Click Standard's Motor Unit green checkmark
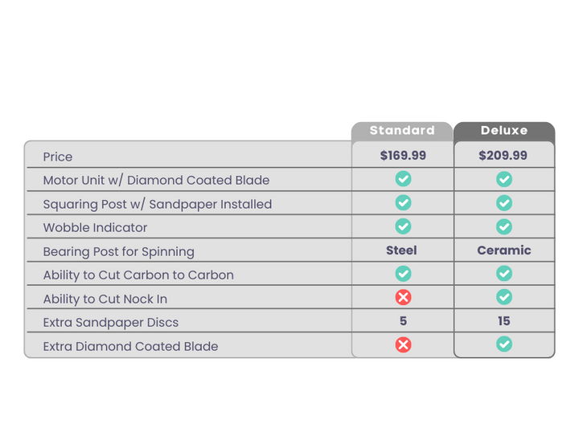The image size is (579, 448). pyautogui.click(x=403, y=179)
